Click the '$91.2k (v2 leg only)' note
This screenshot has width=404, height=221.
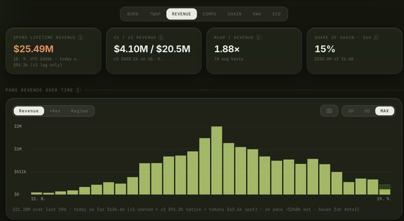click(x=37, y=65)
